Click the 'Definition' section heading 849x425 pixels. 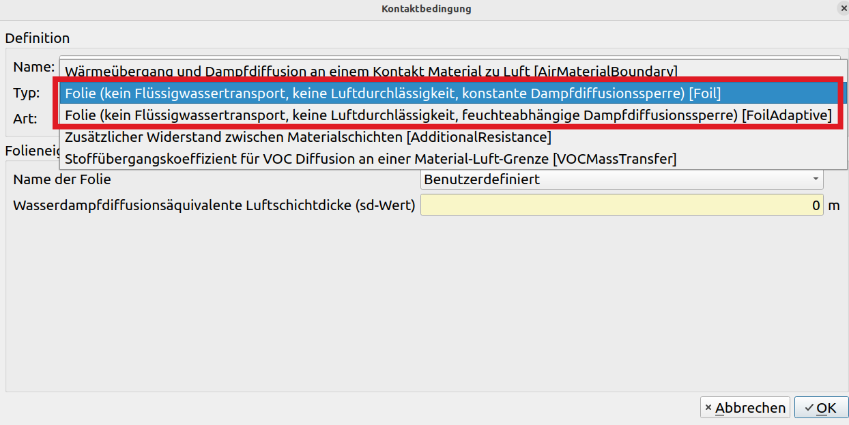[38, 38]
